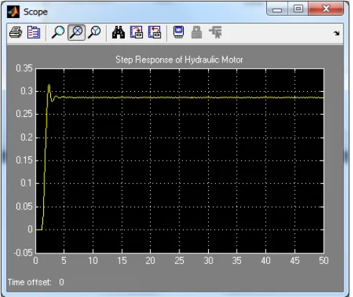This screenshot has height=297, width=353.
Task: Click the toolbar dock arrow
Action: coord(336,33)
